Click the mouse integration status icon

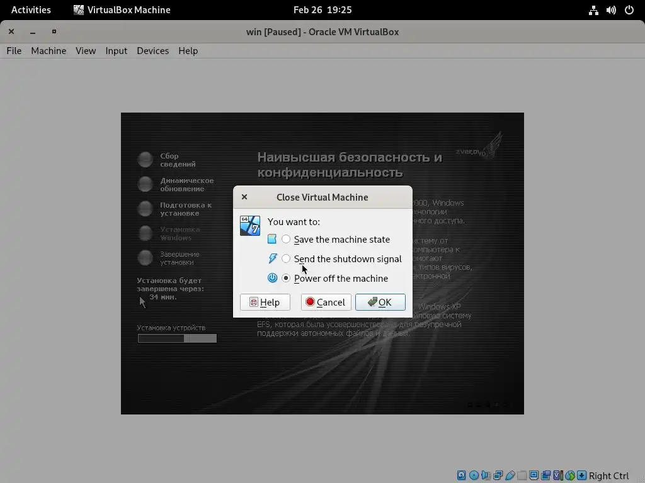pyautogui.click(x=570, y=475)
